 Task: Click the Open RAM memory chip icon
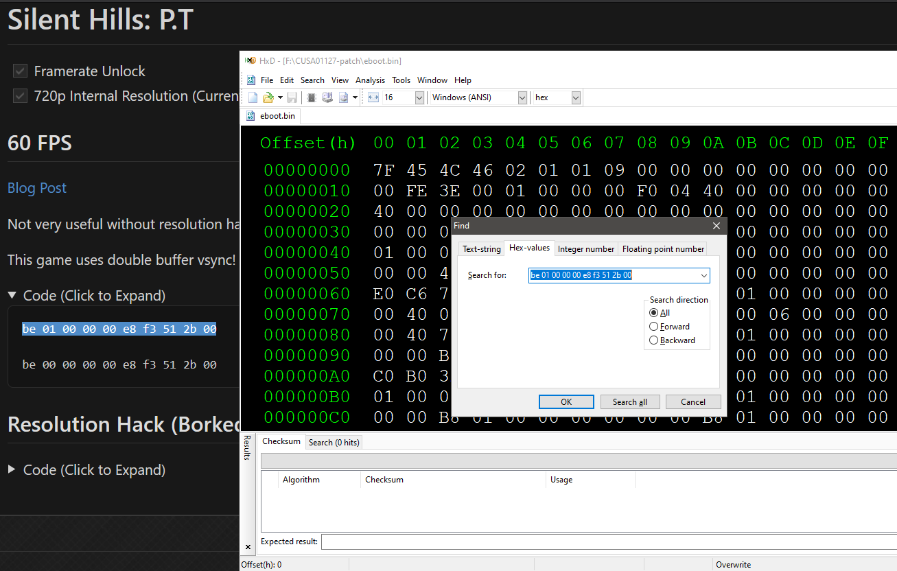312,97
